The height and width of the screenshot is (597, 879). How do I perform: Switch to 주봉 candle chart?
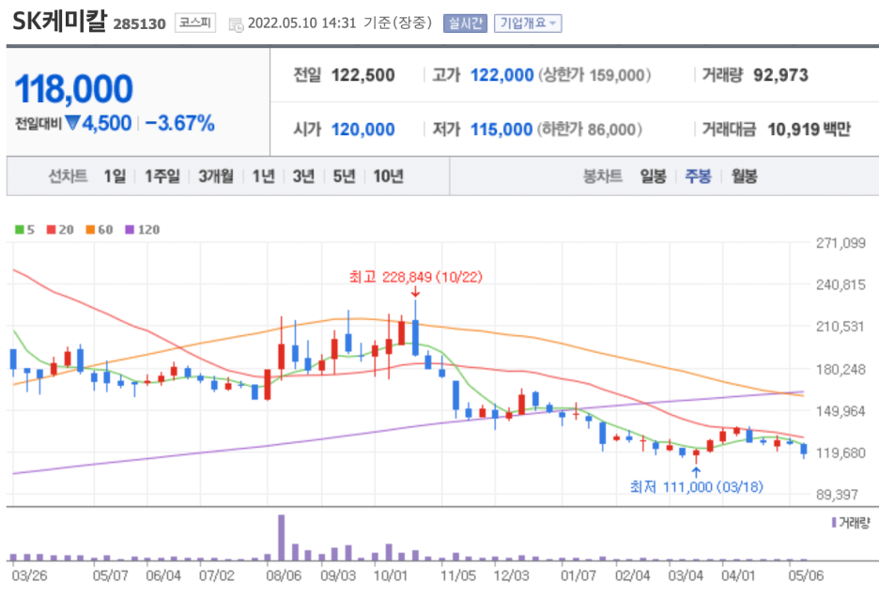[x=699, y=176]
